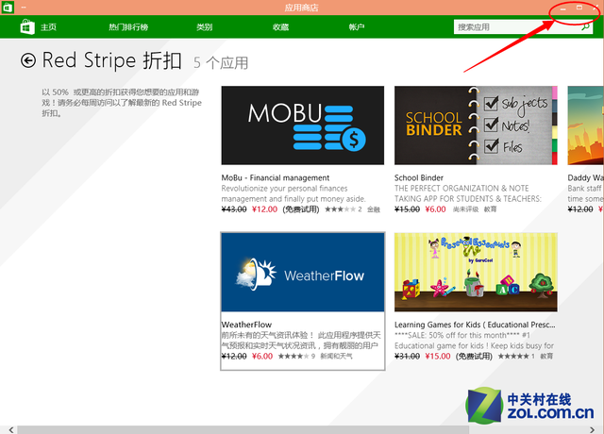Maximize the Store window
Viewport: 604px width, 434px height.
coord(579,8)
